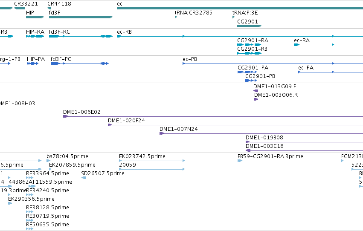Click the ec-PA start arrow
The width and height of the screenshot is (363, 231).
click(299, 72)
